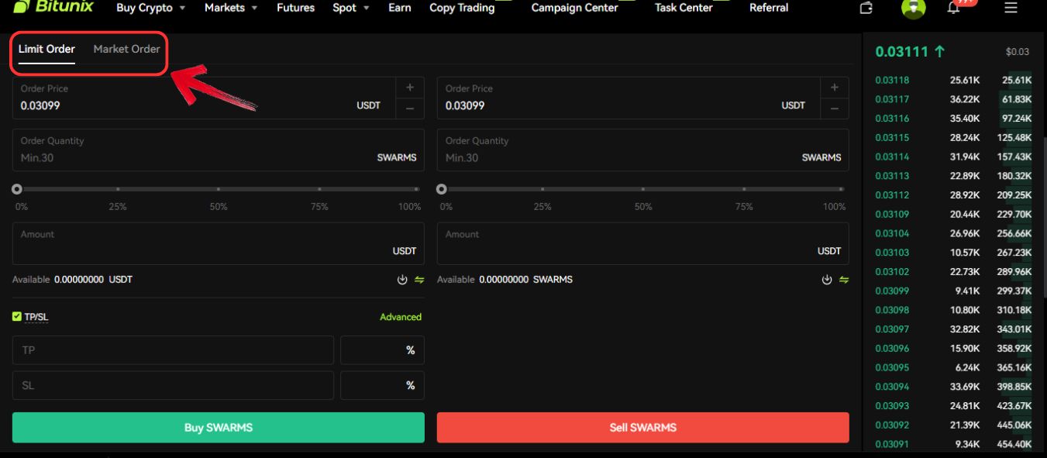1047x458 pixels.
Task: Expand the Spot dropdown
Action: (x=351, y=8)
